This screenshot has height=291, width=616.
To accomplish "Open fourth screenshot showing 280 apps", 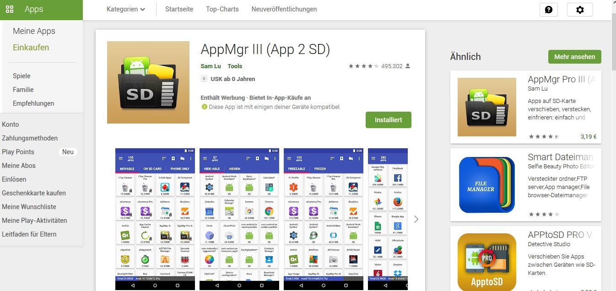I will coord(388,219).
